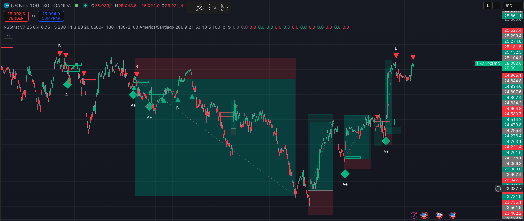Open the USD currency dropdown
This screenshot has width=524, height=221.
(x=513, y=6)
